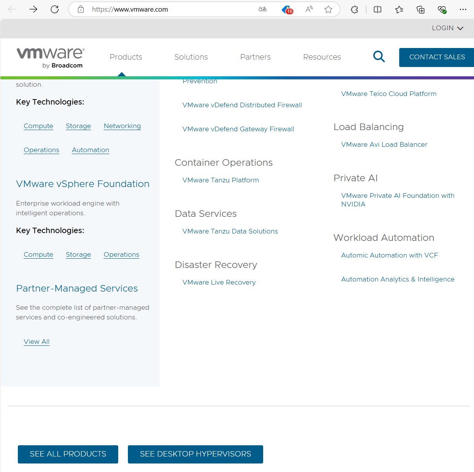Click the Load Balancing heading

coord(369,127)
